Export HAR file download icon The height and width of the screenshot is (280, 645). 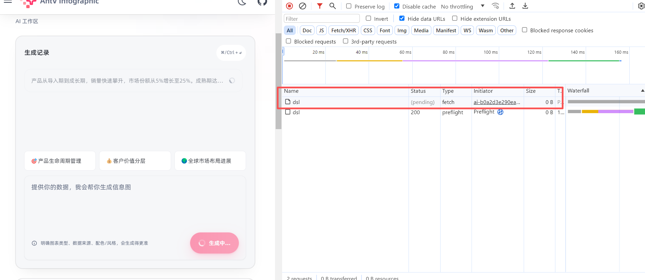525,6
